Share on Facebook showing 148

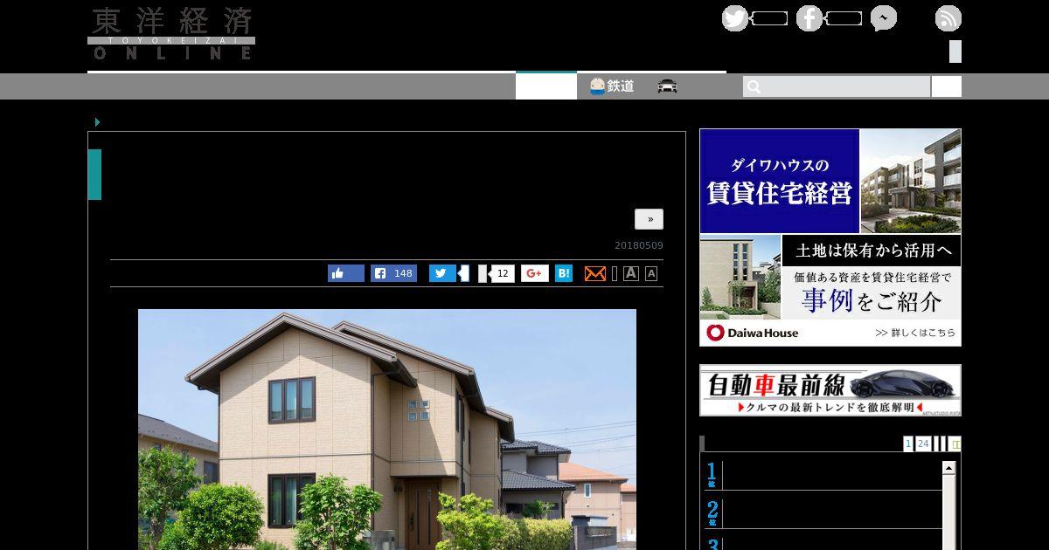point(393,273)
